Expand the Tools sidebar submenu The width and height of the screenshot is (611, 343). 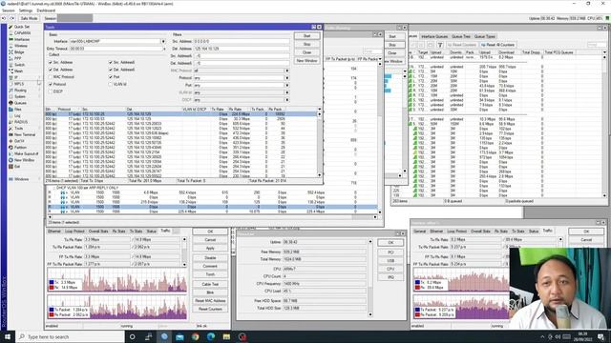tap(39, 129)
